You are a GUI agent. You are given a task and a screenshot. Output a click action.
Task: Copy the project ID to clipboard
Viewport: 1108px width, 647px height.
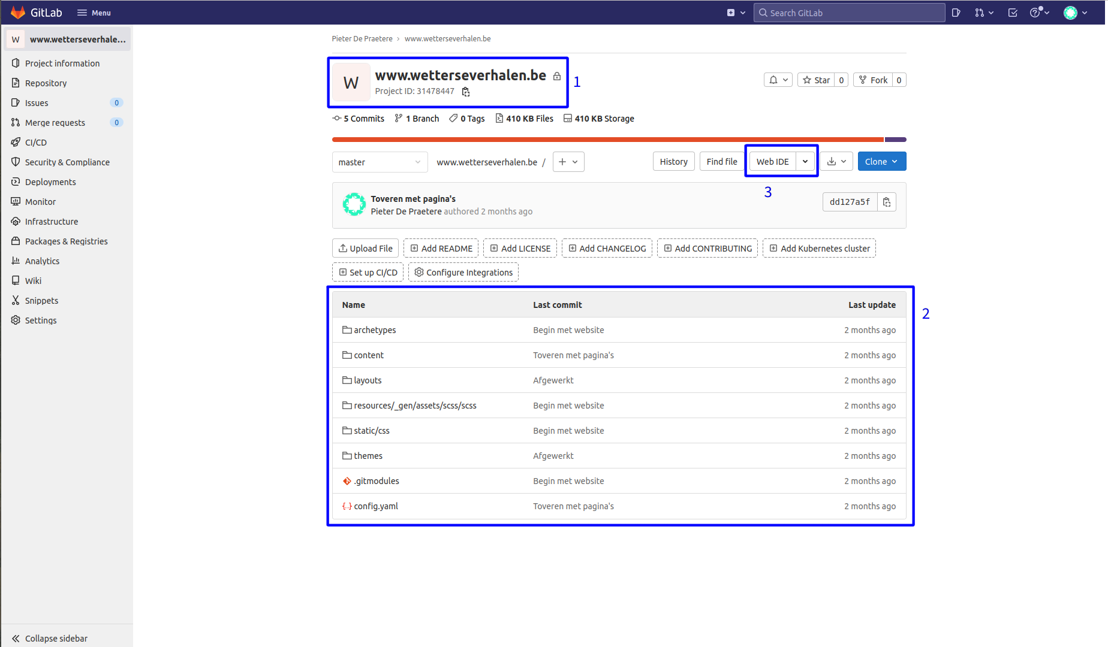pyautogui.click(x=466, y=92)
